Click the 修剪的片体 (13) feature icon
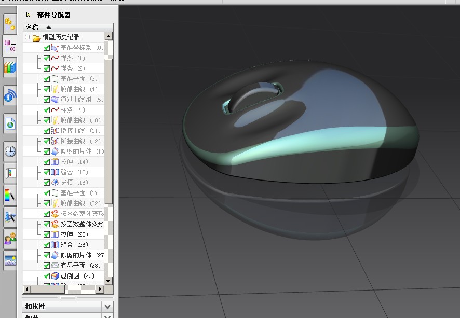This screenshot has height=318, width=460. click(55, 151)
